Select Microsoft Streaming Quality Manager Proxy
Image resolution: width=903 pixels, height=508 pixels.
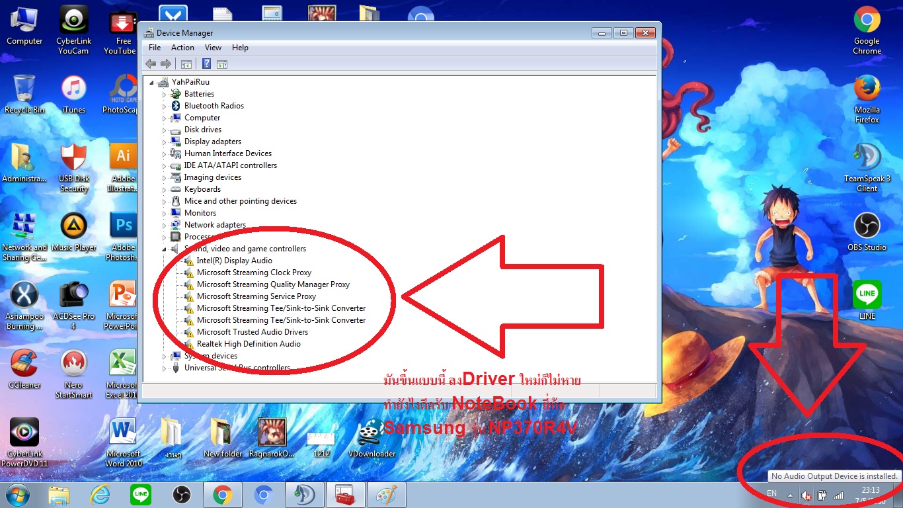273,284
